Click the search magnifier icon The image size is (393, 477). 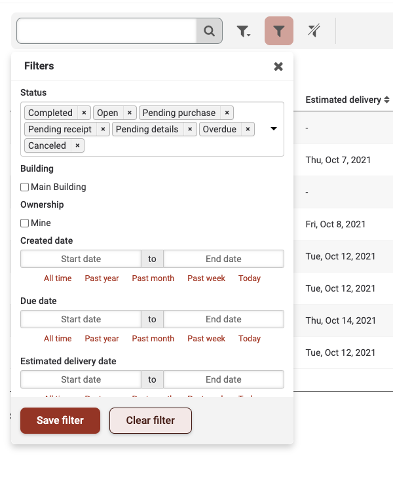point(210,31)
